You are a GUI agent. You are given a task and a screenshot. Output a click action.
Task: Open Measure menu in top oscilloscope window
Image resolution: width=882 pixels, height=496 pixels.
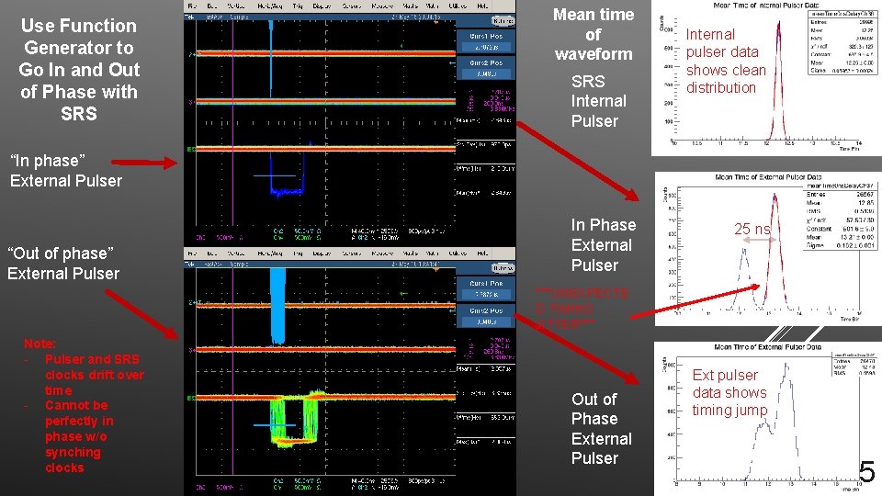pyautogui.click(x=382, y=6)
